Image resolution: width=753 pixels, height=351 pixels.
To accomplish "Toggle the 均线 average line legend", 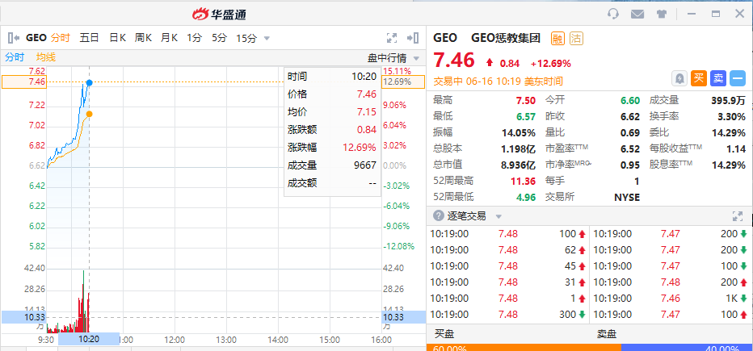I will [x=46, y=57].
